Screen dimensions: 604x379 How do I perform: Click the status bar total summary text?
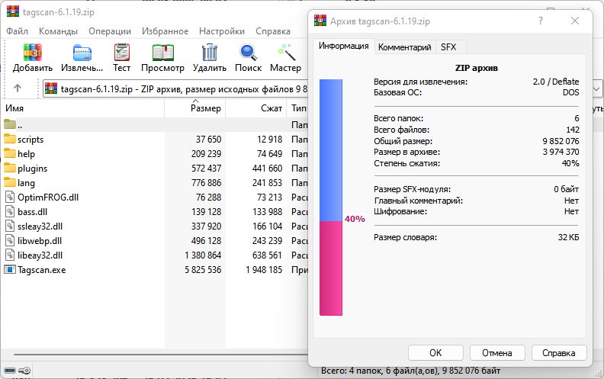(410, 371)
